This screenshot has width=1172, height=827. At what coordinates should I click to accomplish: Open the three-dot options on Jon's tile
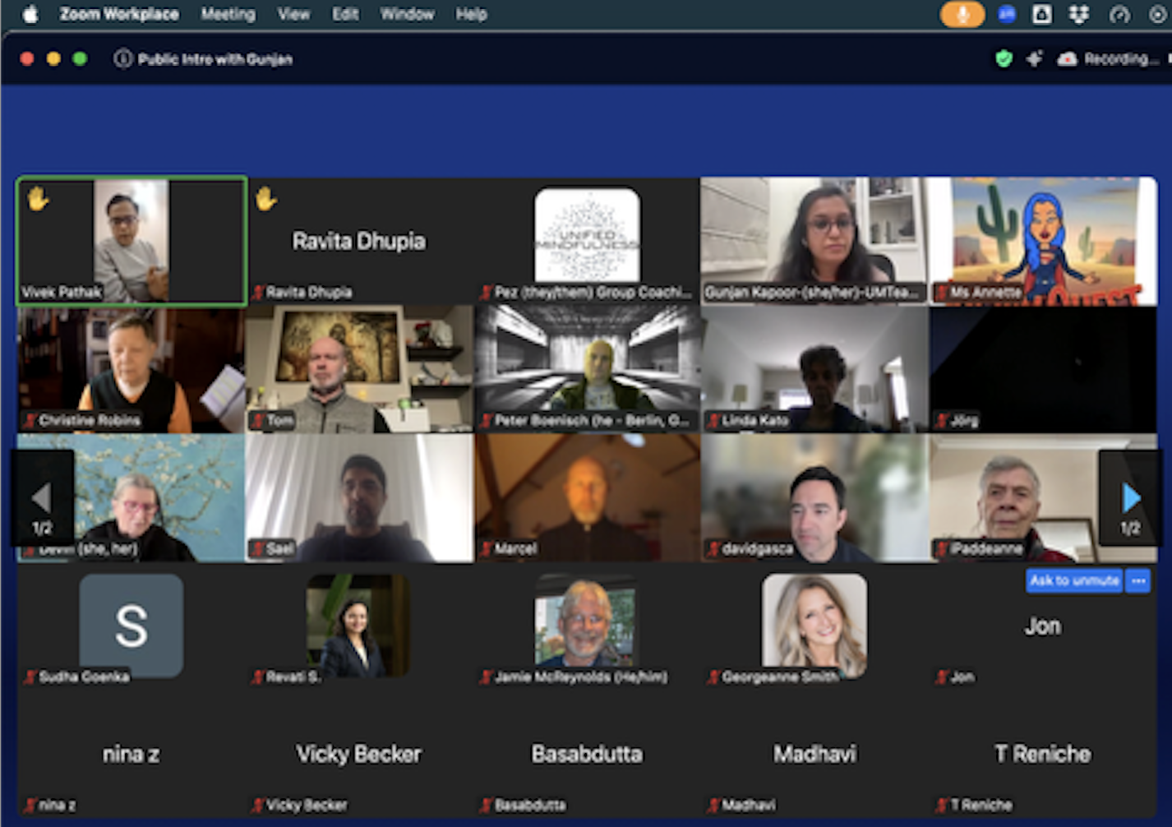click(x=1138, y=580)
